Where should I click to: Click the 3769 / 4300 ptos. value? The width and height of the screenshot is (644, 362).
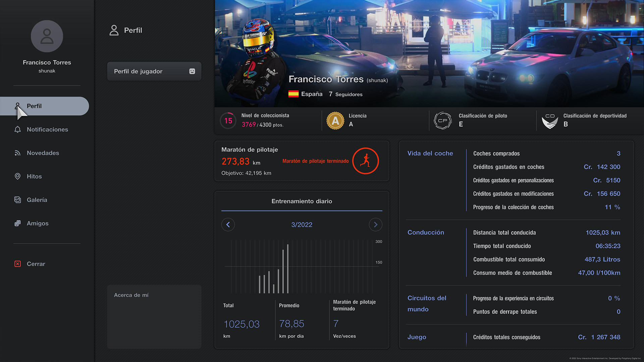pyautogui.click(x=263, y=125)
